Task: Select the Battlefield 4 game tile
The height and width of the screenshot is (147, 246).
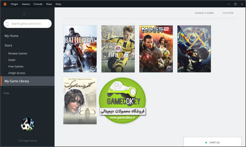Action: [80, 49]
